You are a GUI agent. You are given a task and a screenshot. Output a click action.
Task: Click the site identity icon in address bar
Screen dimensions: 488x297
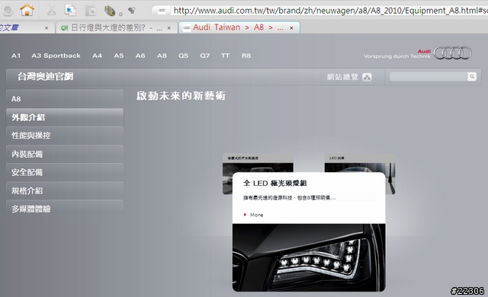click(x=162, y=11)
